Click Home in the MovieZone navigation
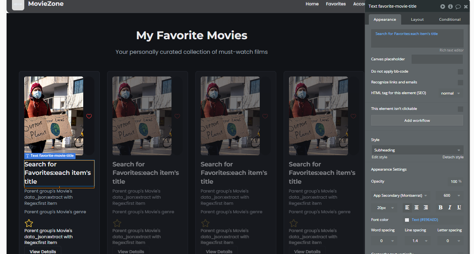 pos(312,4)
